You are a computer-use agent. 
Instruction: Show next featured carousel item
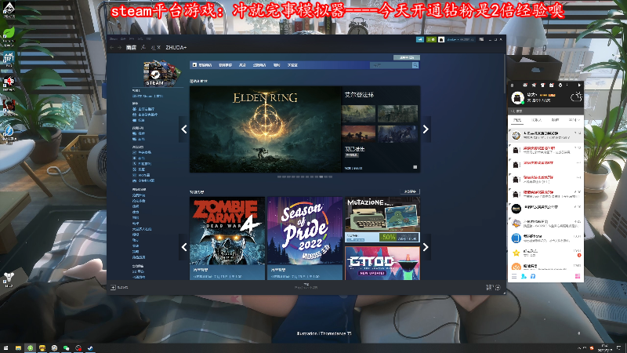426,129
